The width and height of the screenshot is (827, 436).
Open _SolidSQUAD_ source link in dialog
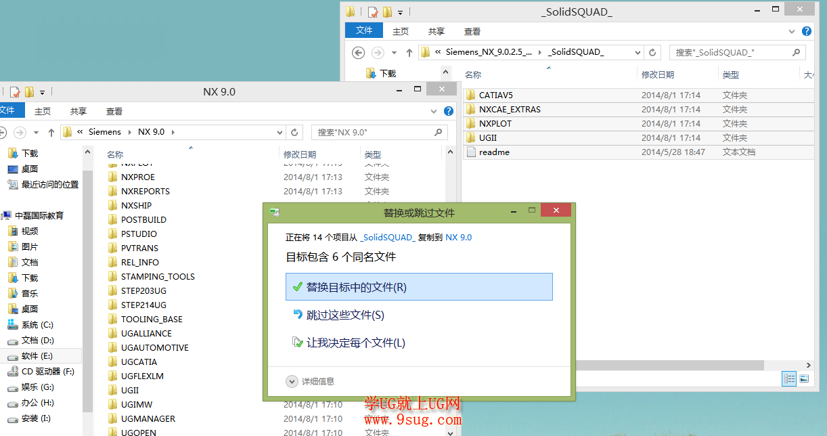click(386, 238)
